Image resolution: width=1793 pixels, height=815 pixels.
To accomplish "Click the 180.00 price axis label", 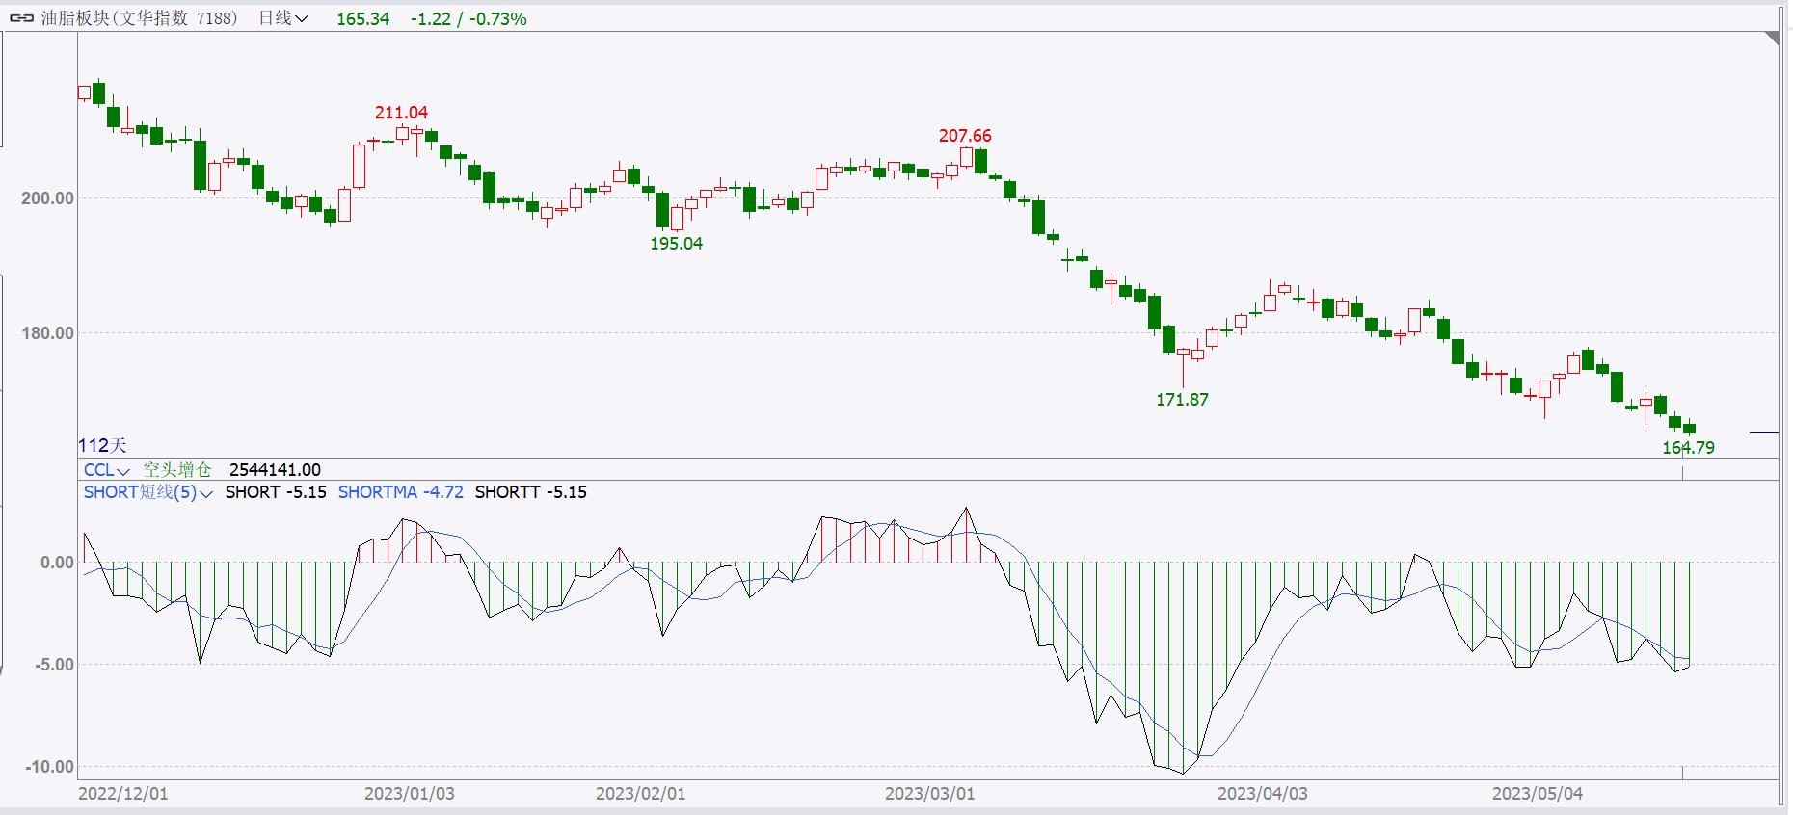I will pos(47,333).
